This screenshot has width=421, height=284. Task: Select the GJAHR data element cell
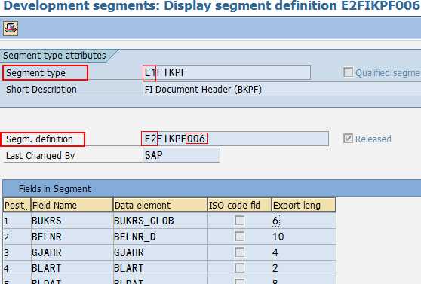pos(160,252)
